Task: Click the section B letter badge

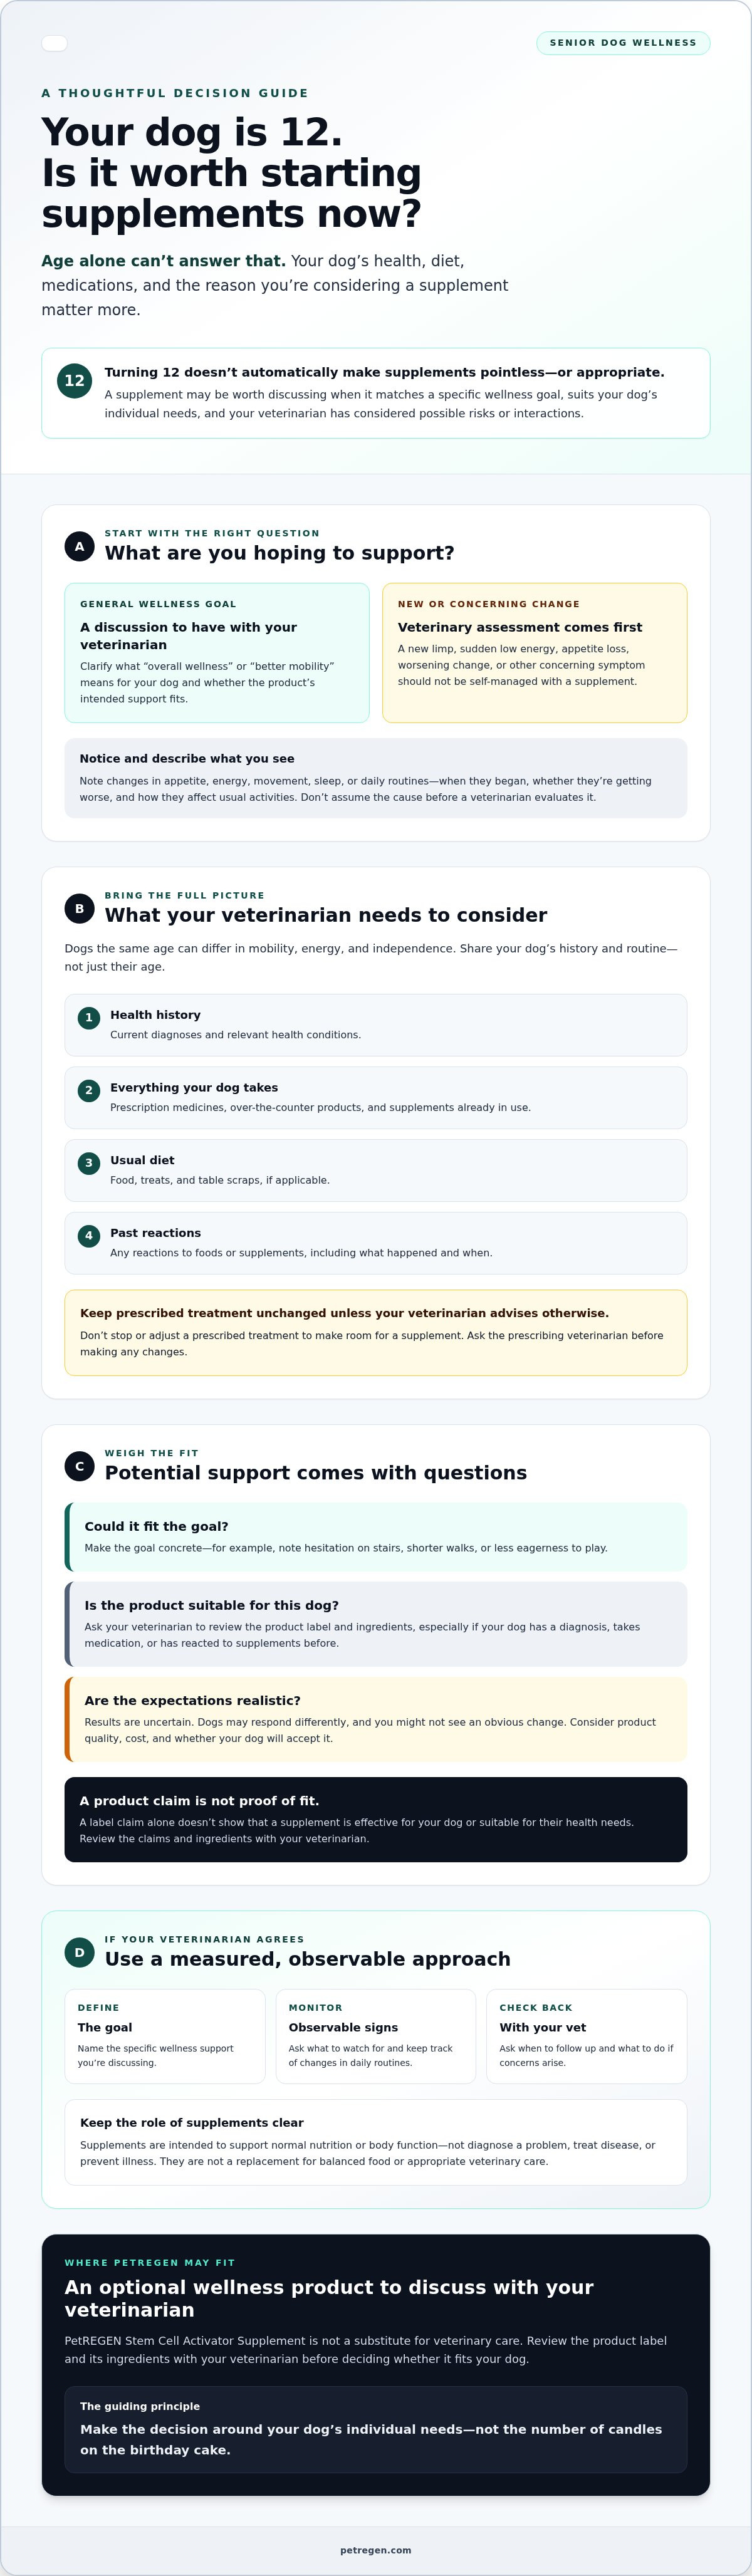Action: (79, 908)
